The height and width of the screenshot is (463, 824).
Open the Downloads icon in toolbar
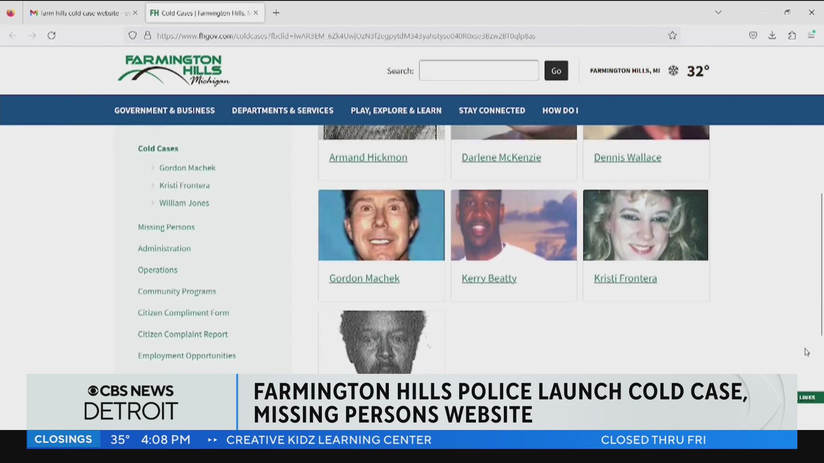(772, 35)
